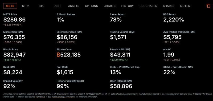Click the orange Bitcoin symbol beside 528,185
The image size is (213, 101).
click(58, 55)
